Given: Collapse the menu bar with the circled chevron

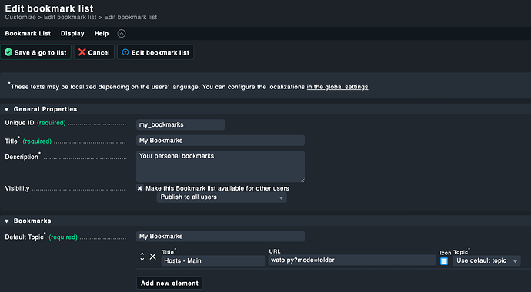Looking at the screenshot, I should [x=122, y=34].
